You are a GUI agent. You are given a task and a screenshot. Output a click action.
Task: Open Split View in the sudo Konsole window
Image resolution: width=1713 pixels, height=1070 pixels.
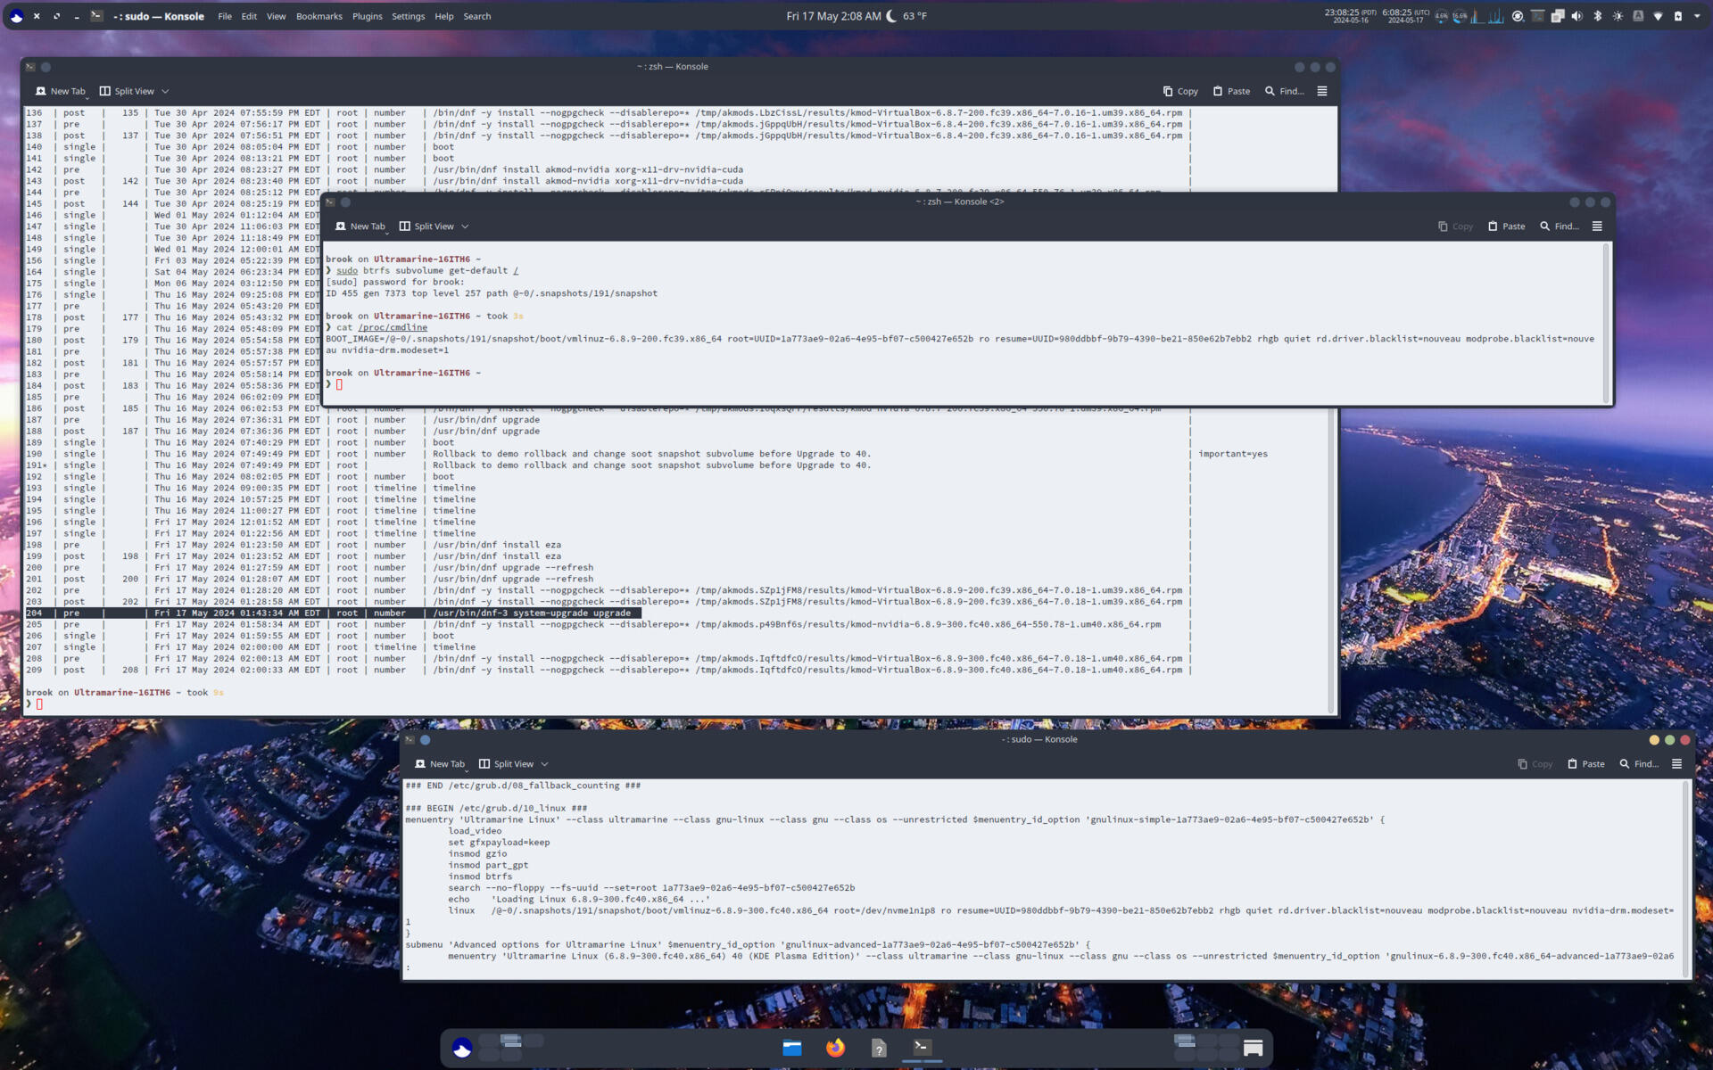click(x=506, y=764)
